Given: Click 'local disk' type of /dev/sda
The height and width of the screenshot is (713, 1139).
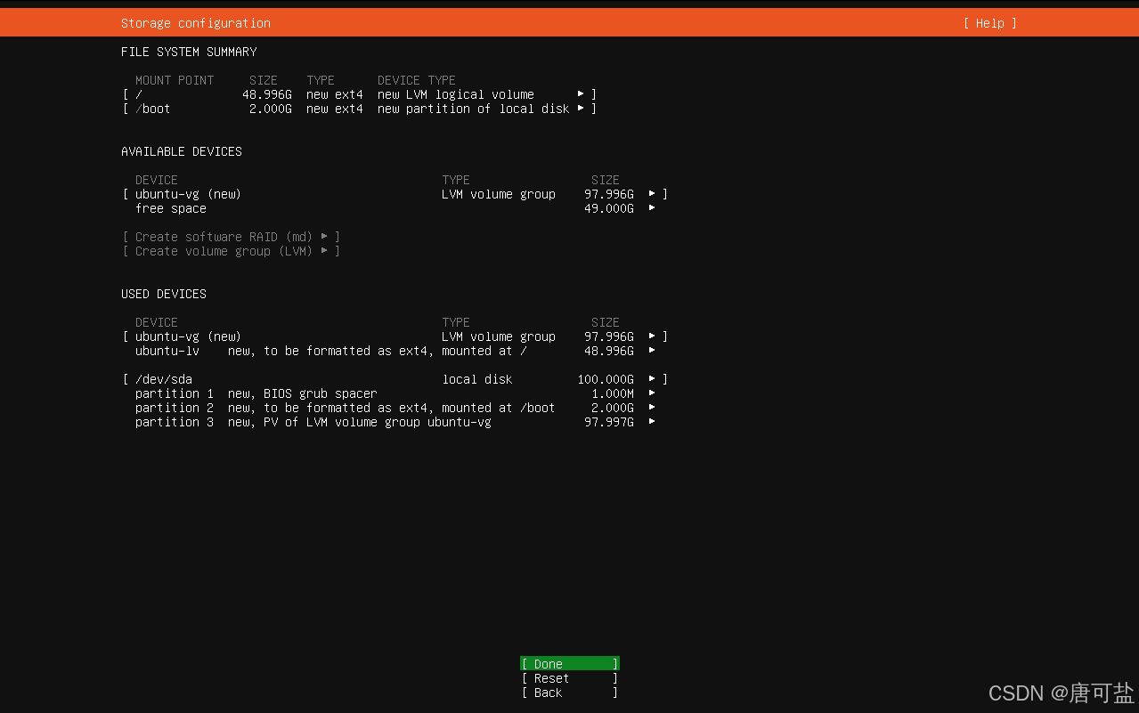Looking at the screenshot, I should tap(477, 379).
